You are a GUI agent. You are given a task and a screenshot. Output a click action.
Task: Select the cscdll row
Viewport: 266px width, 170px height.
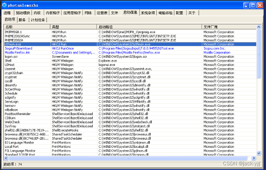130,81
